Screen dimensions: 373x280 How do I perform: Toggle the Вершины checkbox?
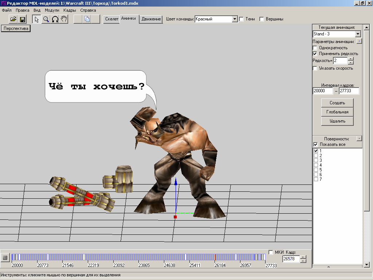point(262,19)
